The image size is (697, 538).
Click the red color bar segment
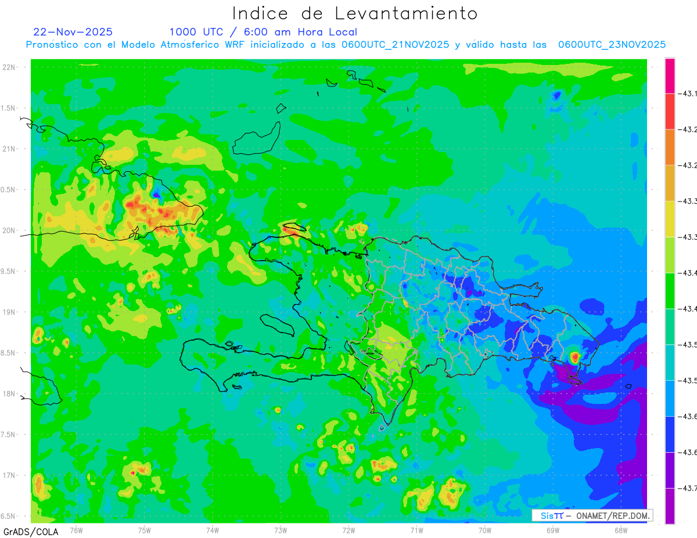pos(670,111)
